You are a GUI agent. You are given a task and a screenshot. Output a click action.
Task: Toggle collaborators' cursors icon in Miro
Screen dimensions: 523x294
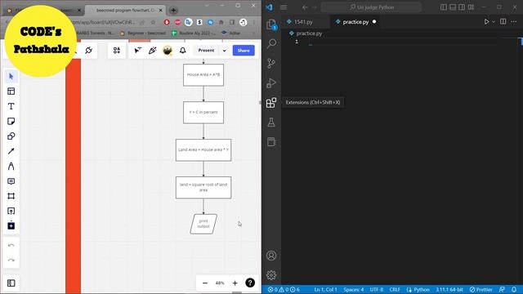click(x=137, y=51)
